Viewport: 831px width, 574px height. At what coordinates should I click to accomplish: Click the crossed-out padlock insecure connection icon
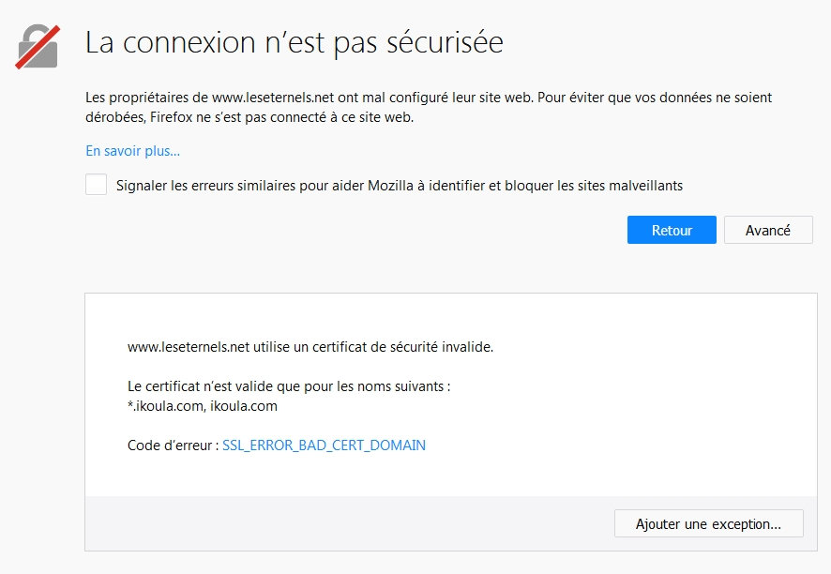click(x=39, y=46)
